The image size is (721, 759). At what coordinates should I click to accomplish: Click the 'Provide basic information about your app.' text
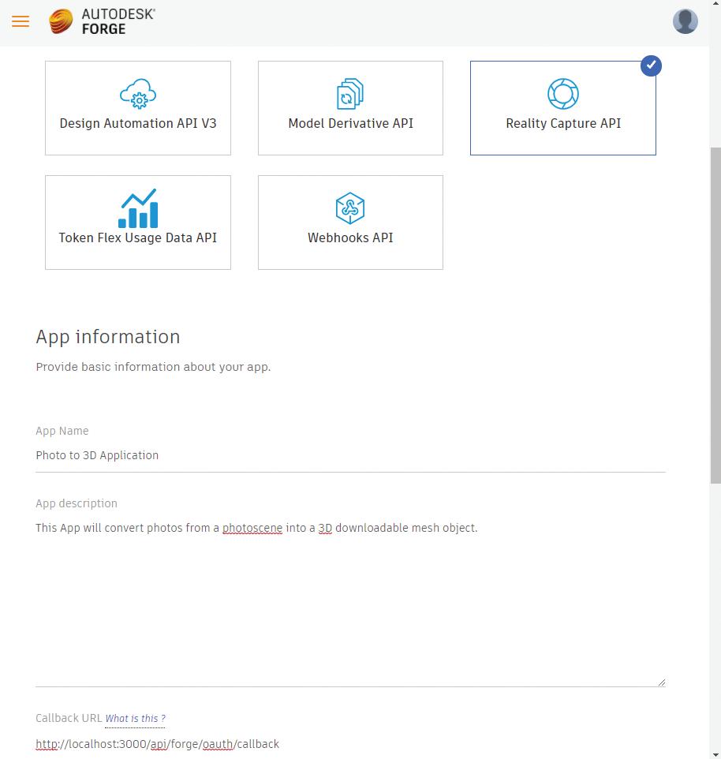pyautogui.click(x=153, y=367)
